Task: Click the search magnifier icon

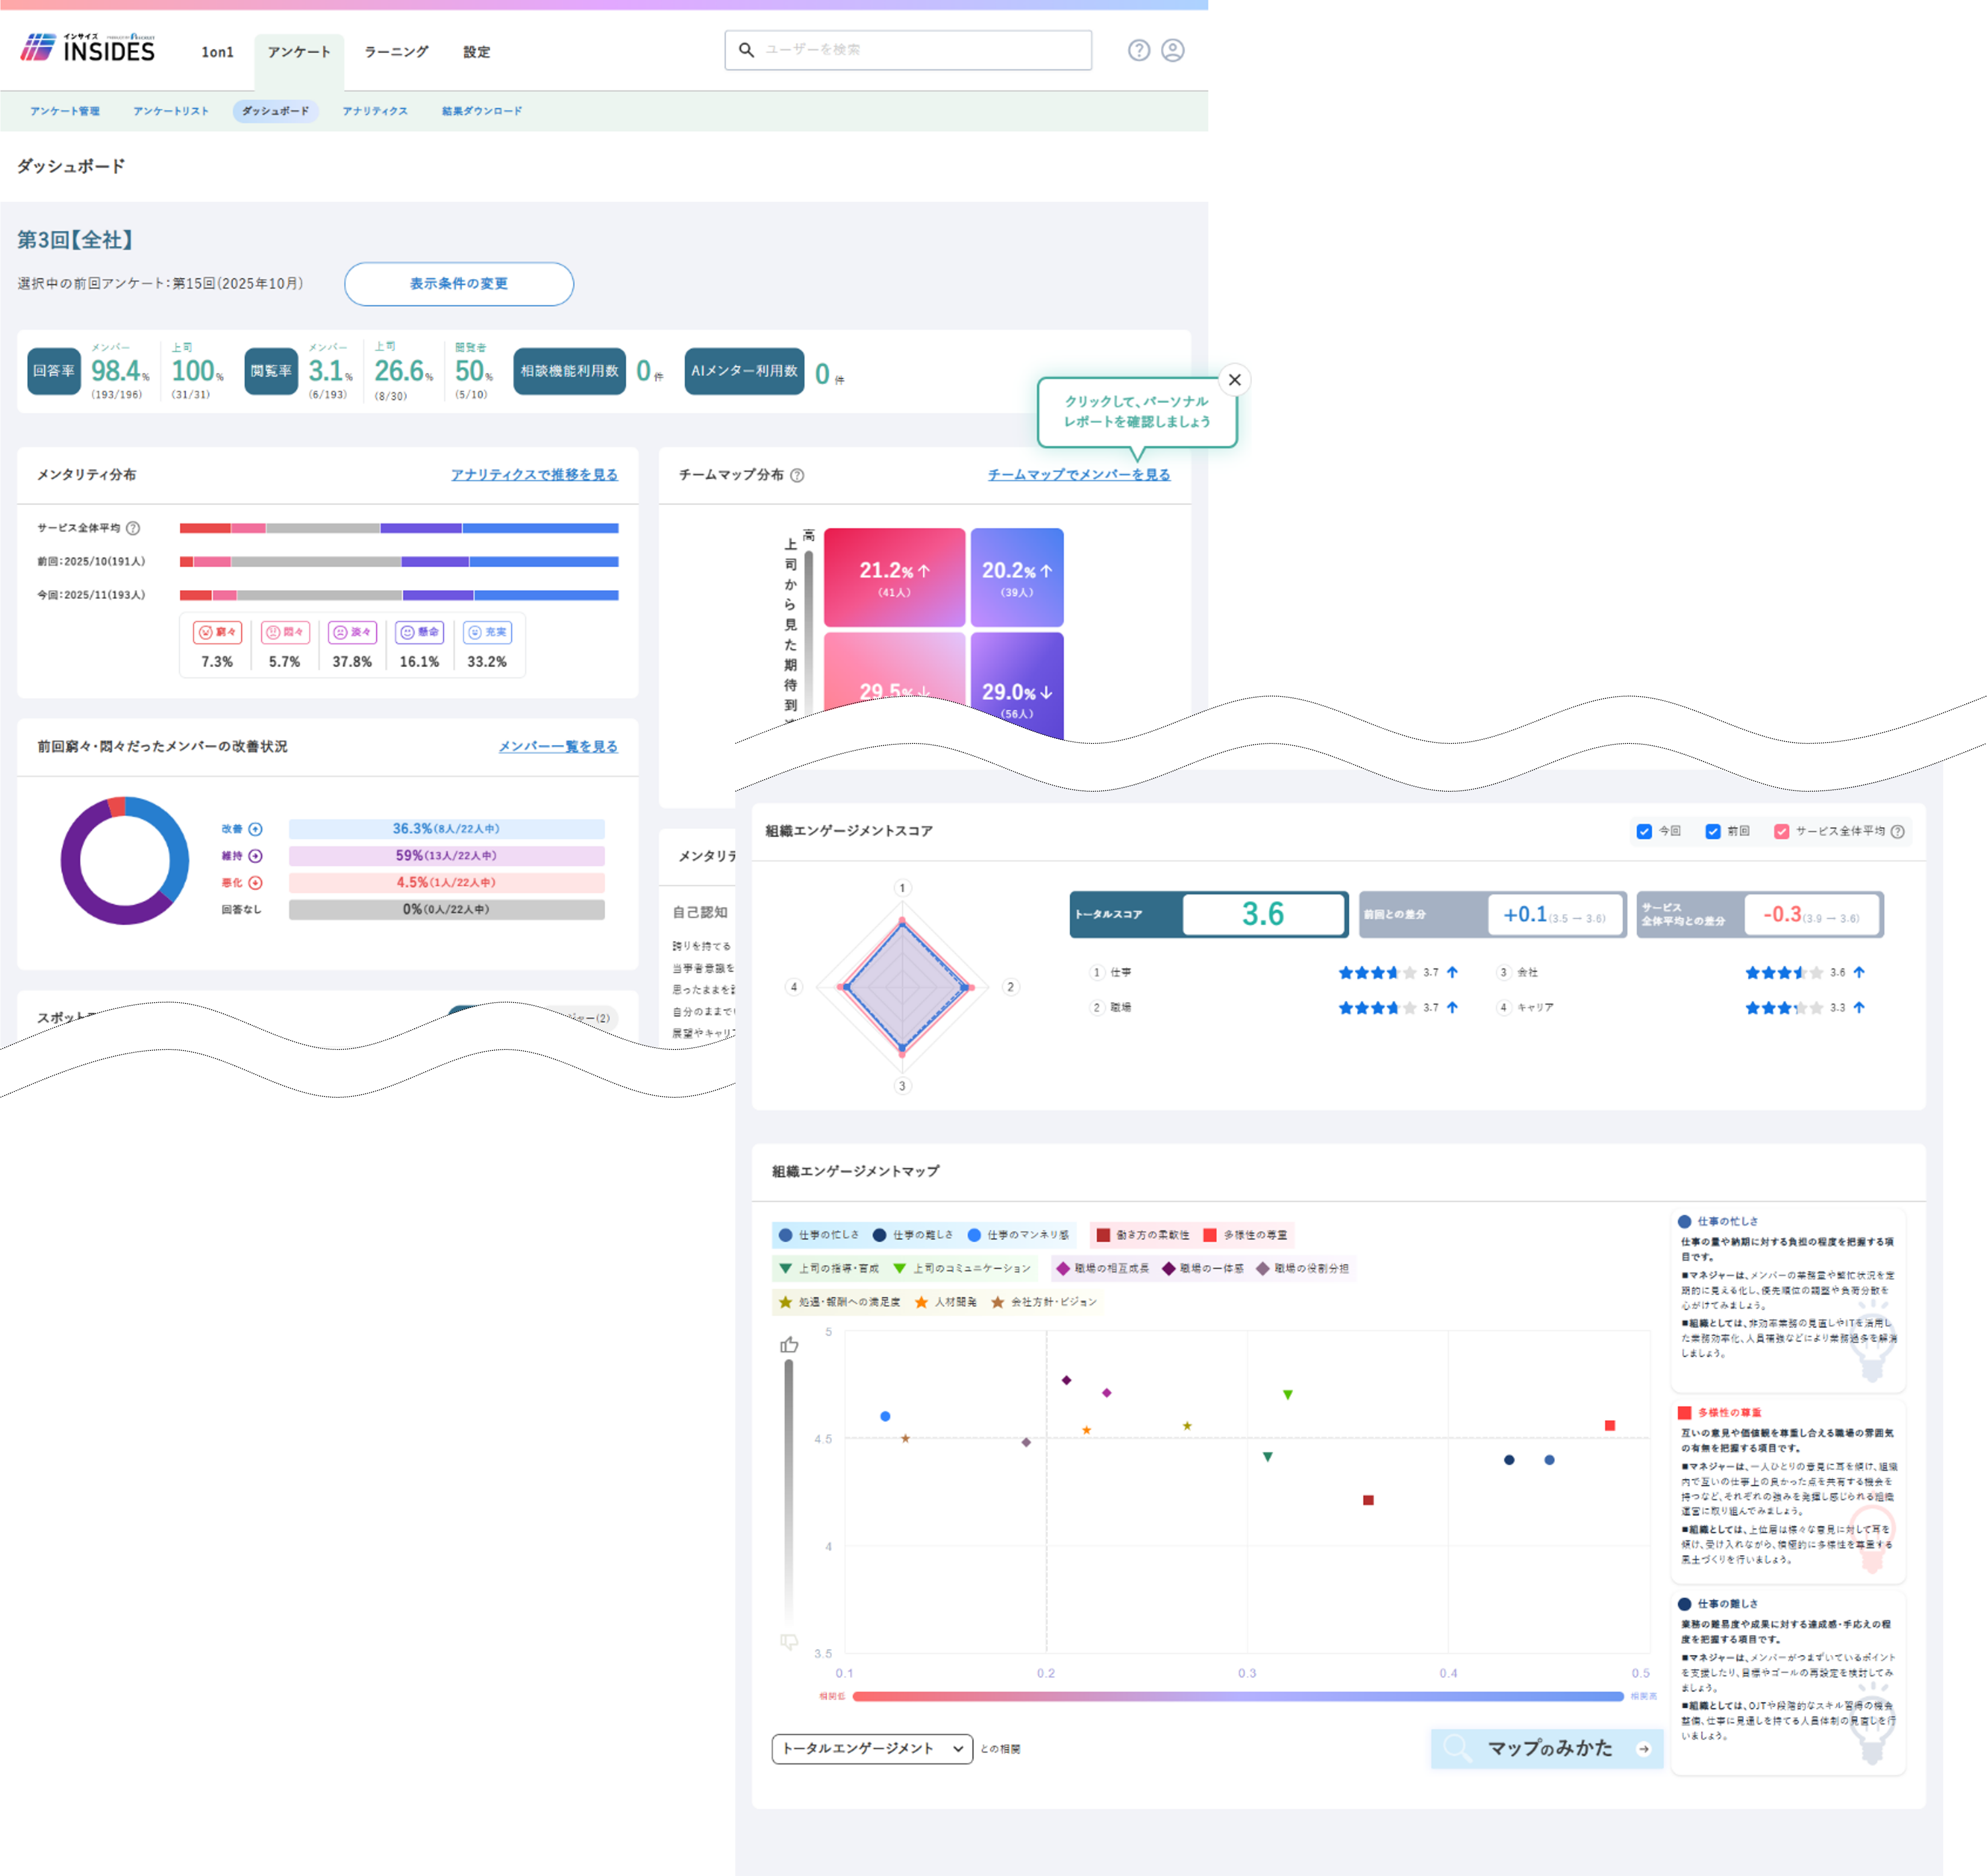Action: [746, 49]
